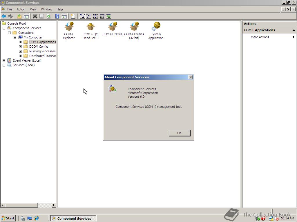The width and height of the screenshot is (297, 222).
Task: Refresh the view with green arrow icon
Action: (x=49, y=16)
